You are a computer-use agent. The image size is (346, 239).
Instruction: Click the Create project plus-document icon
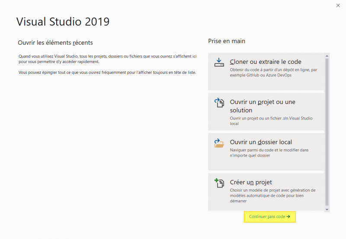(219, 183)
